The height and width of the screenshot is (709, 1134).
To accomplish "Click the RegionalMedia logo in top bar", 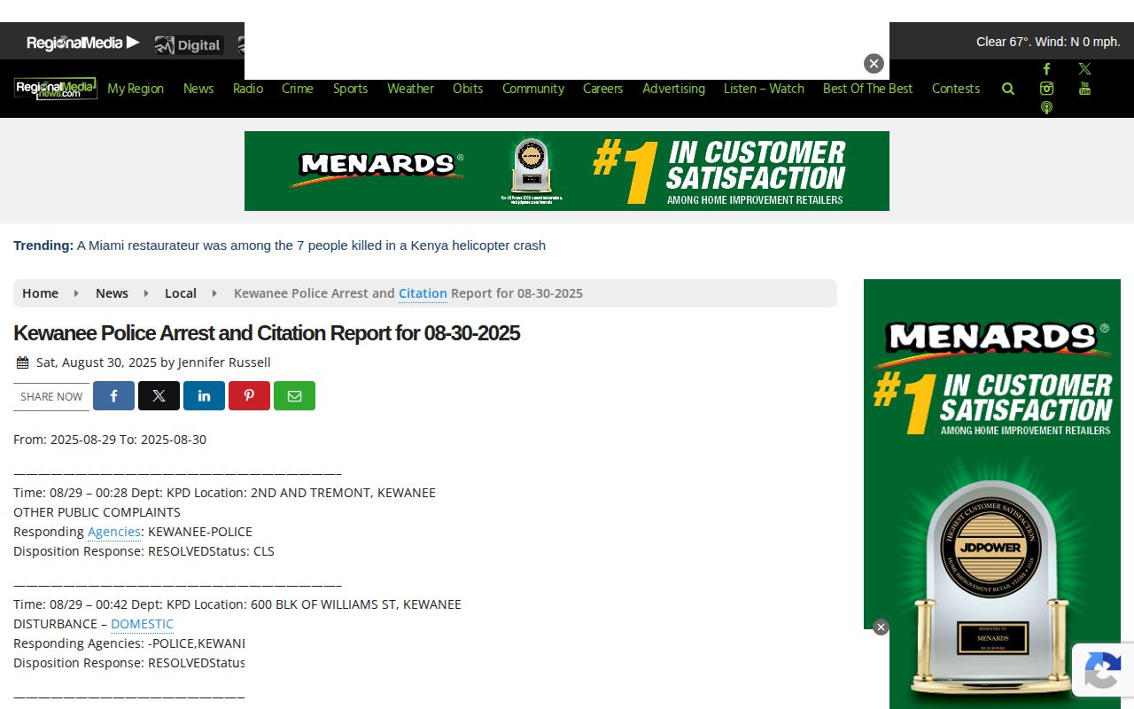I will click(83, 43).
